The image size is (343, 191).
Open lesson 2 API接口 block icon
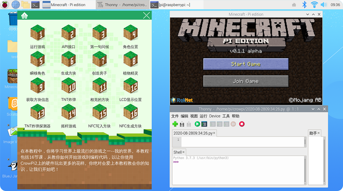point(69,33)
